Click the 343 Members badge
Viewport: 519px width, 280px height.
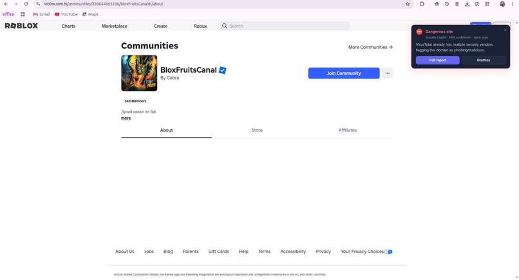point(135,101)
